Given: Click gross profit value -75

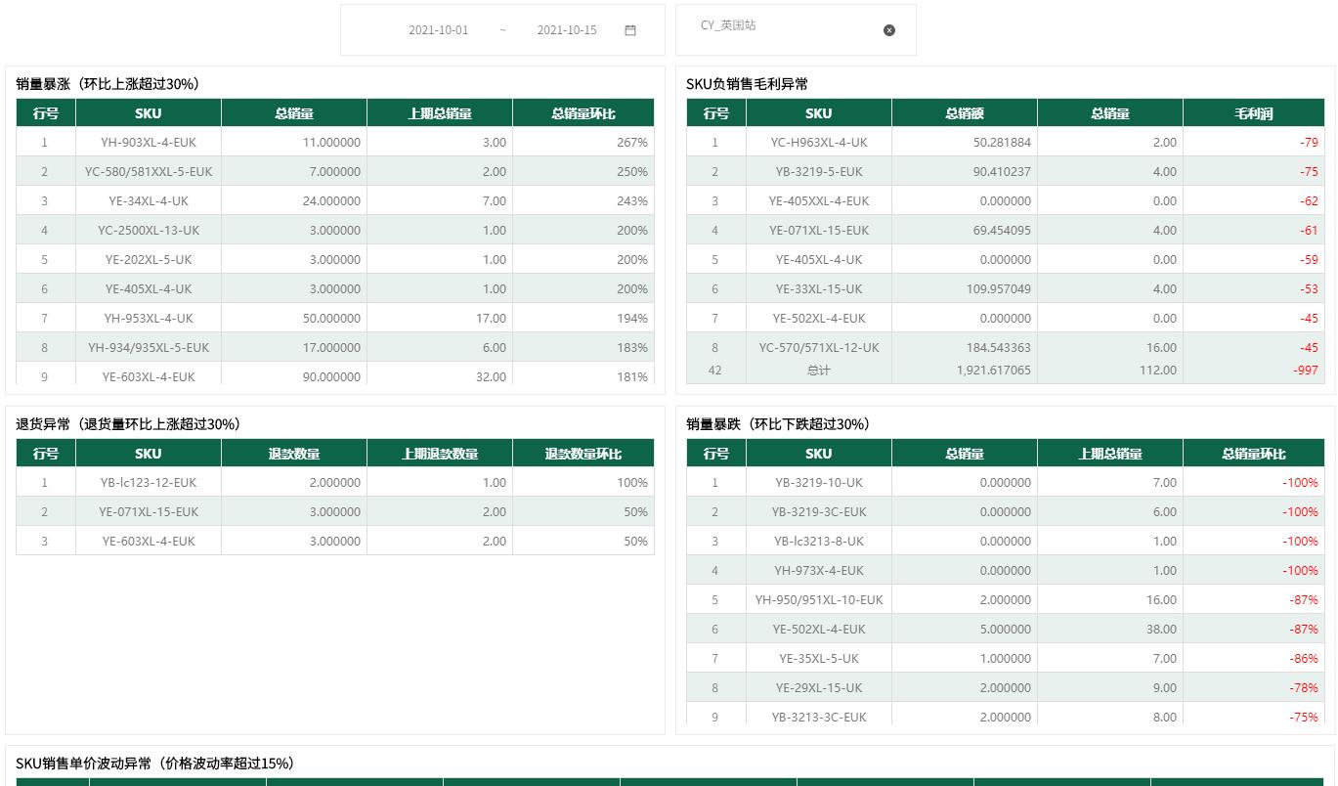Looking at the screenshot, I should click(1309, 172).
